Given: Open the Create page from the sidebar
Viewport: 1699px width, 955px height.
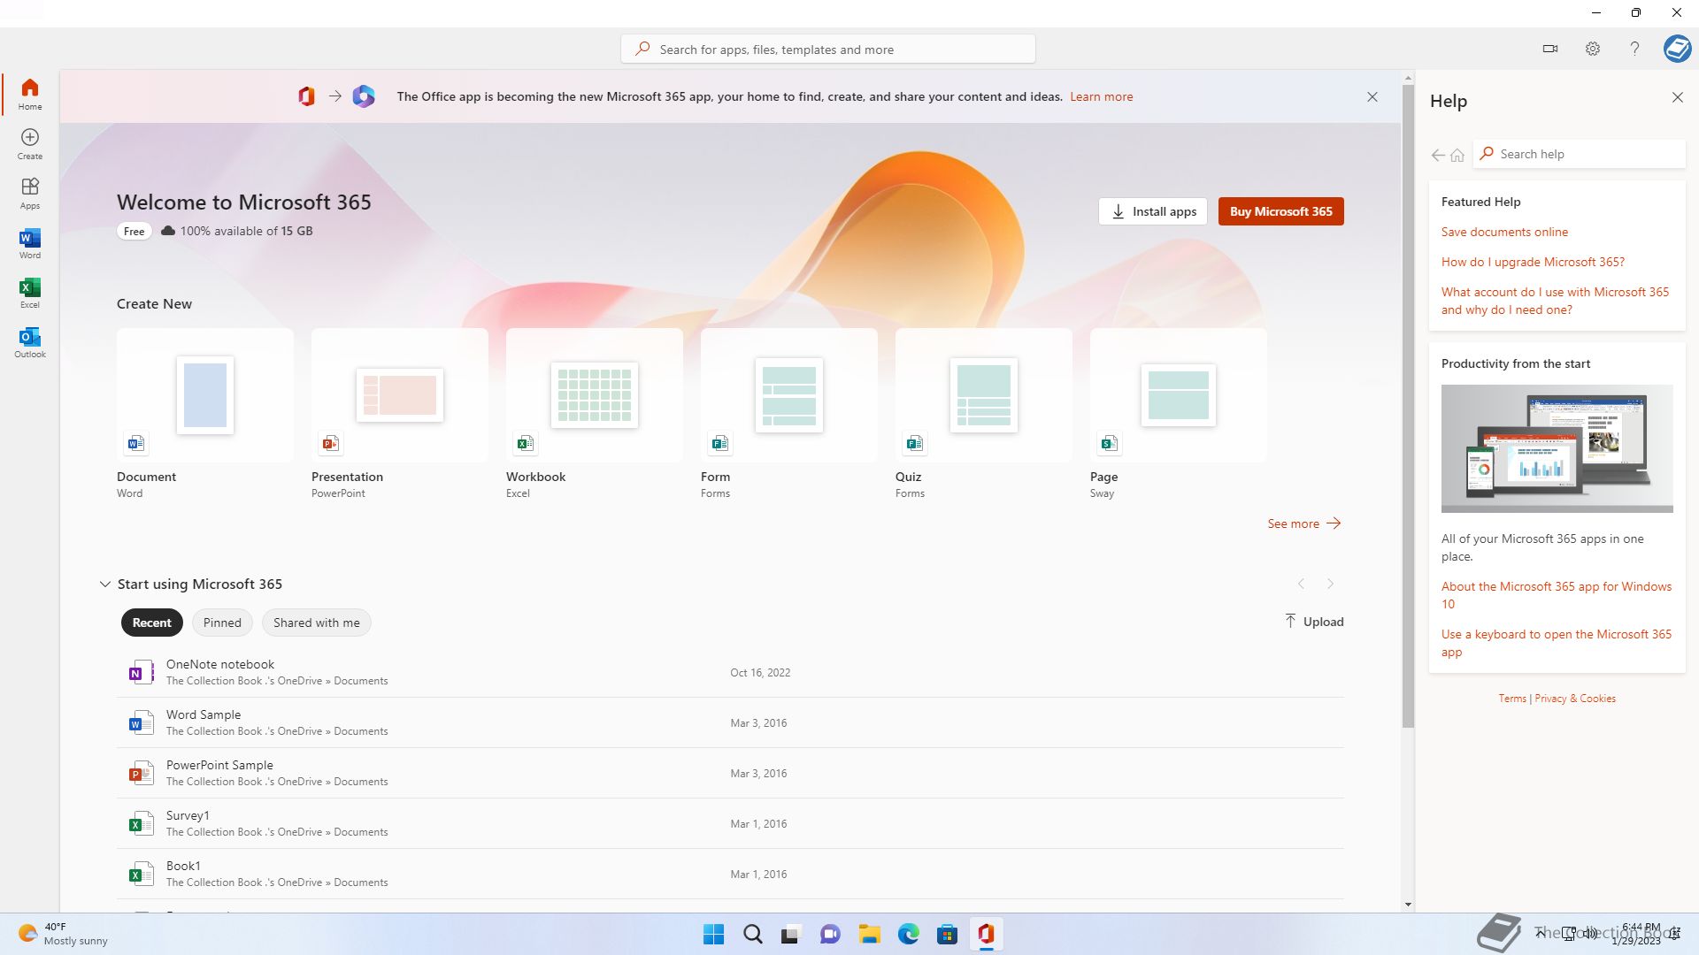Looking at the screenshot, I should [x=30, y=143].
